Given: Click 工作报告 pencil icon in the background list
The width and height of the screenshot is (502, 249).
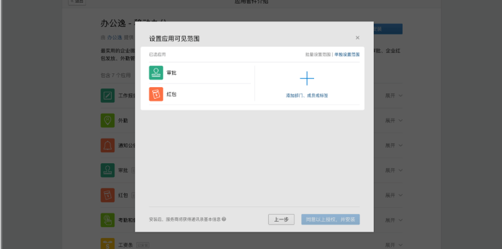Looking at the screenshot, I should (108, 95).
